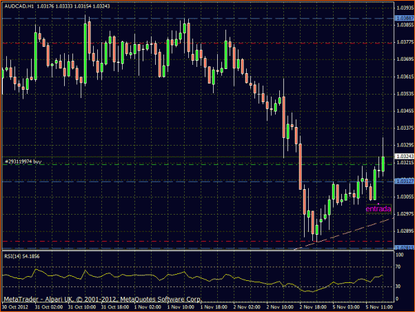
Task: Click the 30 Oct 2012 time label
Action: (15, 307)
